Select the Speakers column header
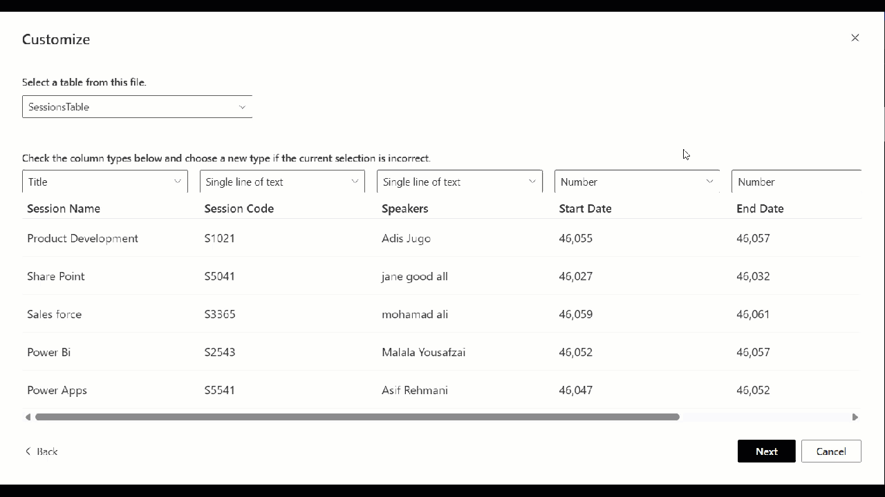Image resolution: width=885 pixels, height=497 pixels. pos(405,208)
